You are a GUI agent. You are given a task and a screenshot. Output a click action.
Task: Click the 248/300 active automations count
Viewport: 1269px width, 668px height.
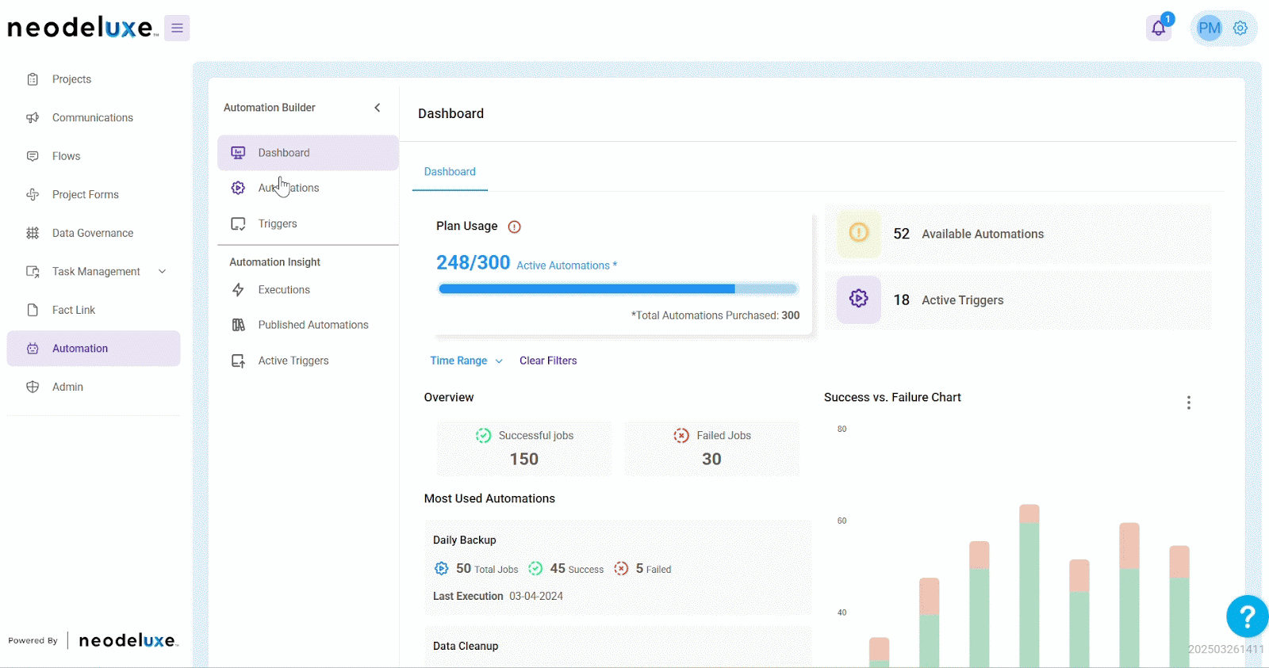pyautogui.click(x=473, y=262)
